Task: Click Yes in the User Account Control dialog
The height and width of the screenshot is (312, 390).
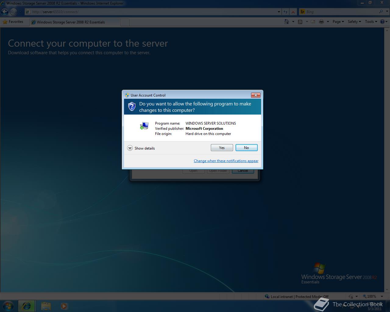Action: point(222,148)
